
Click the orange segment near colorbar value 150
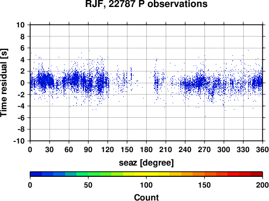(204, 174)
